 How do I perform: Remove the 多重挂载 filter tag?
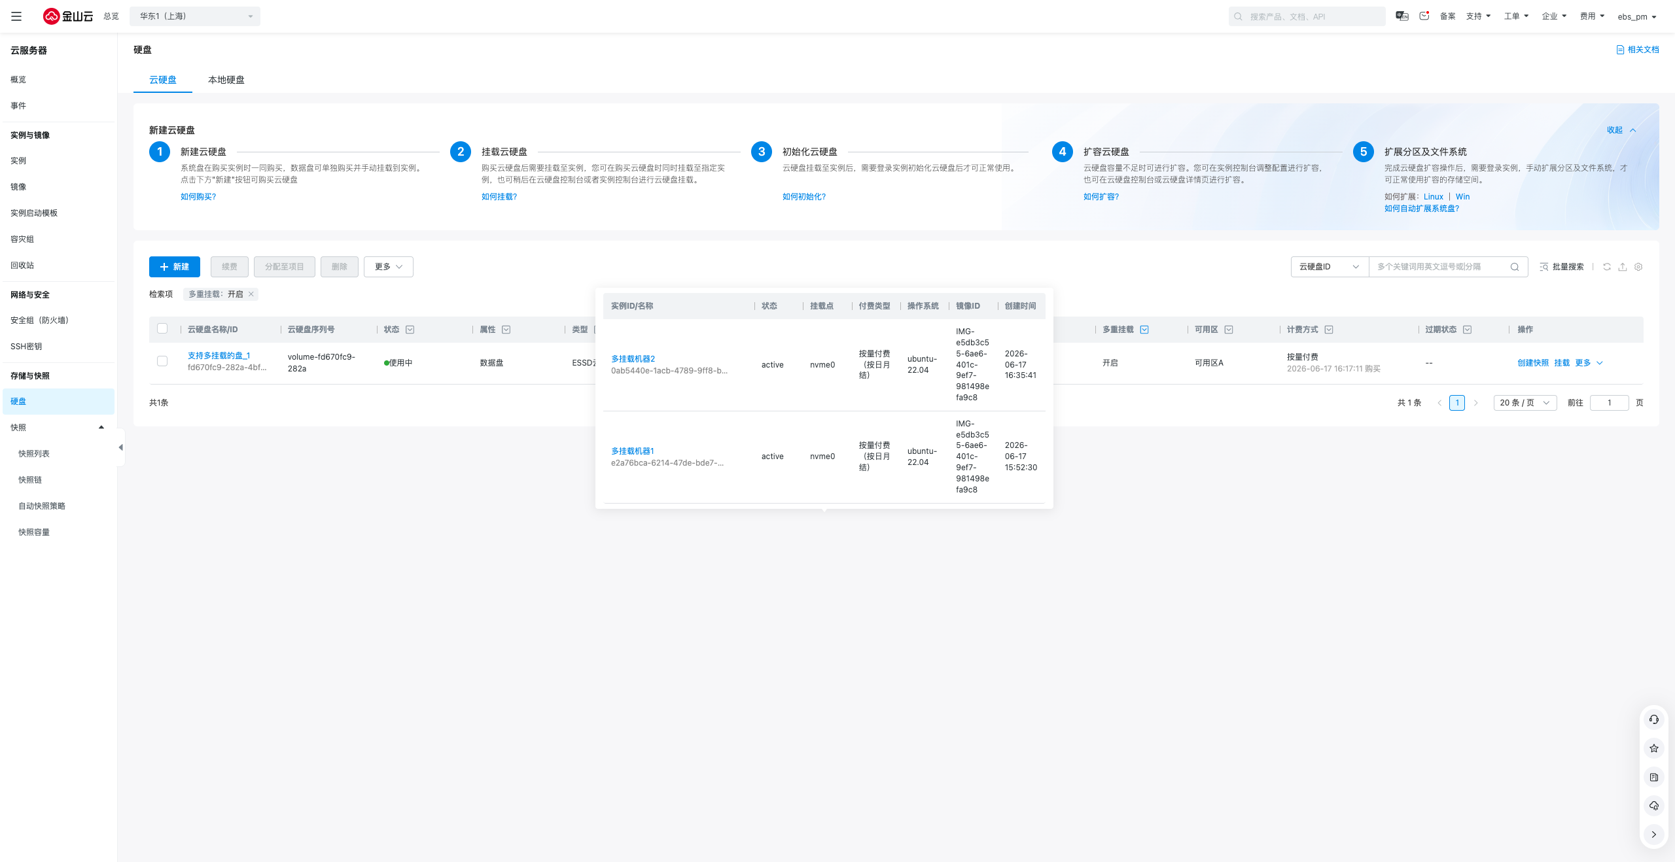click(x=251, y=294)
